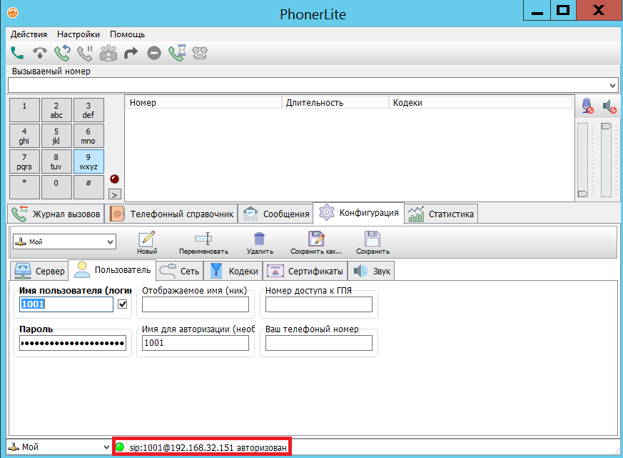
Task: Click the Пароль input field
Action: coord(73,343)
